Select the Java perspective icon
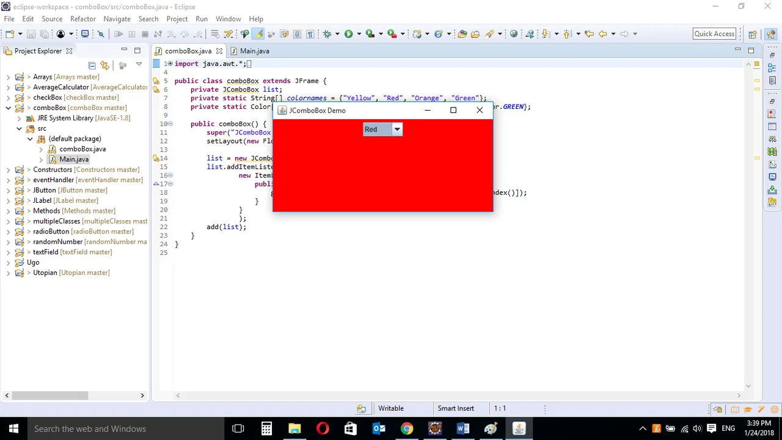 tap(770, 34)
